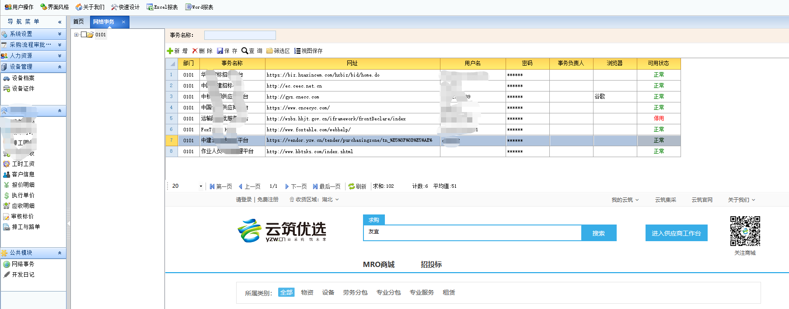Open the 关于我们 top menu
Image resolution: width=789 pixels, height=309 pixels.
coord(90,7)
